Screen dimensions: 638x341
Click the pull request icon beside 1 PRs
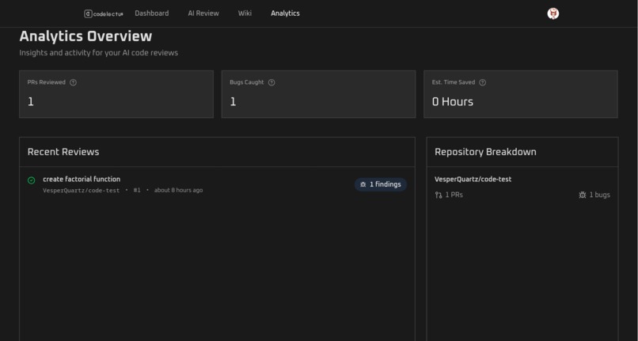pos(439,195)
